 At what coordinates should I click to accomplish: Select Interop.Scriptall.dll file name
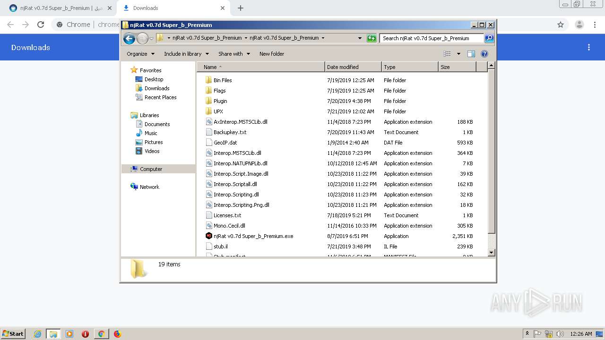235,184
